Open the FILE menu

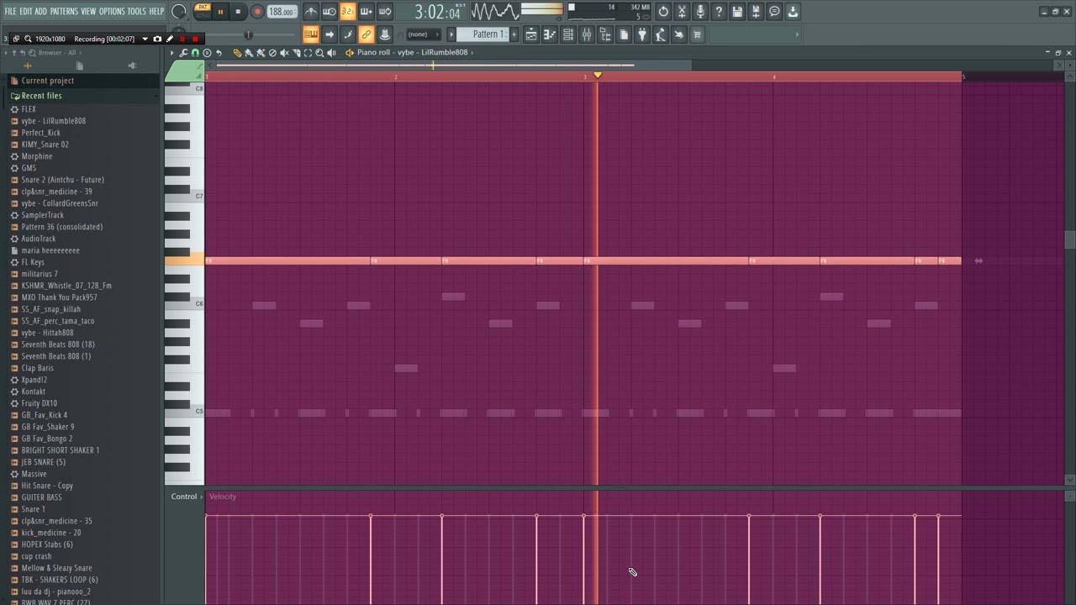(11, 11)
